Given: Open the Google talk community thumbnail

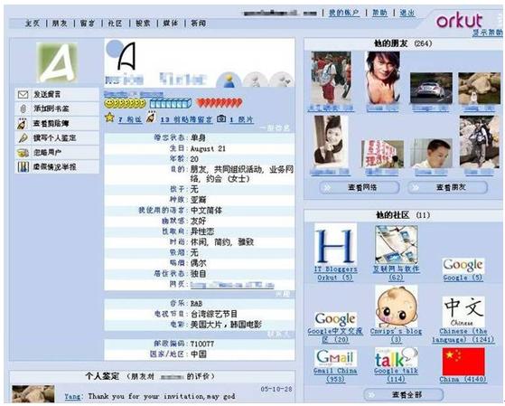Looking at the screenshot, I should [x=396, y=357].
